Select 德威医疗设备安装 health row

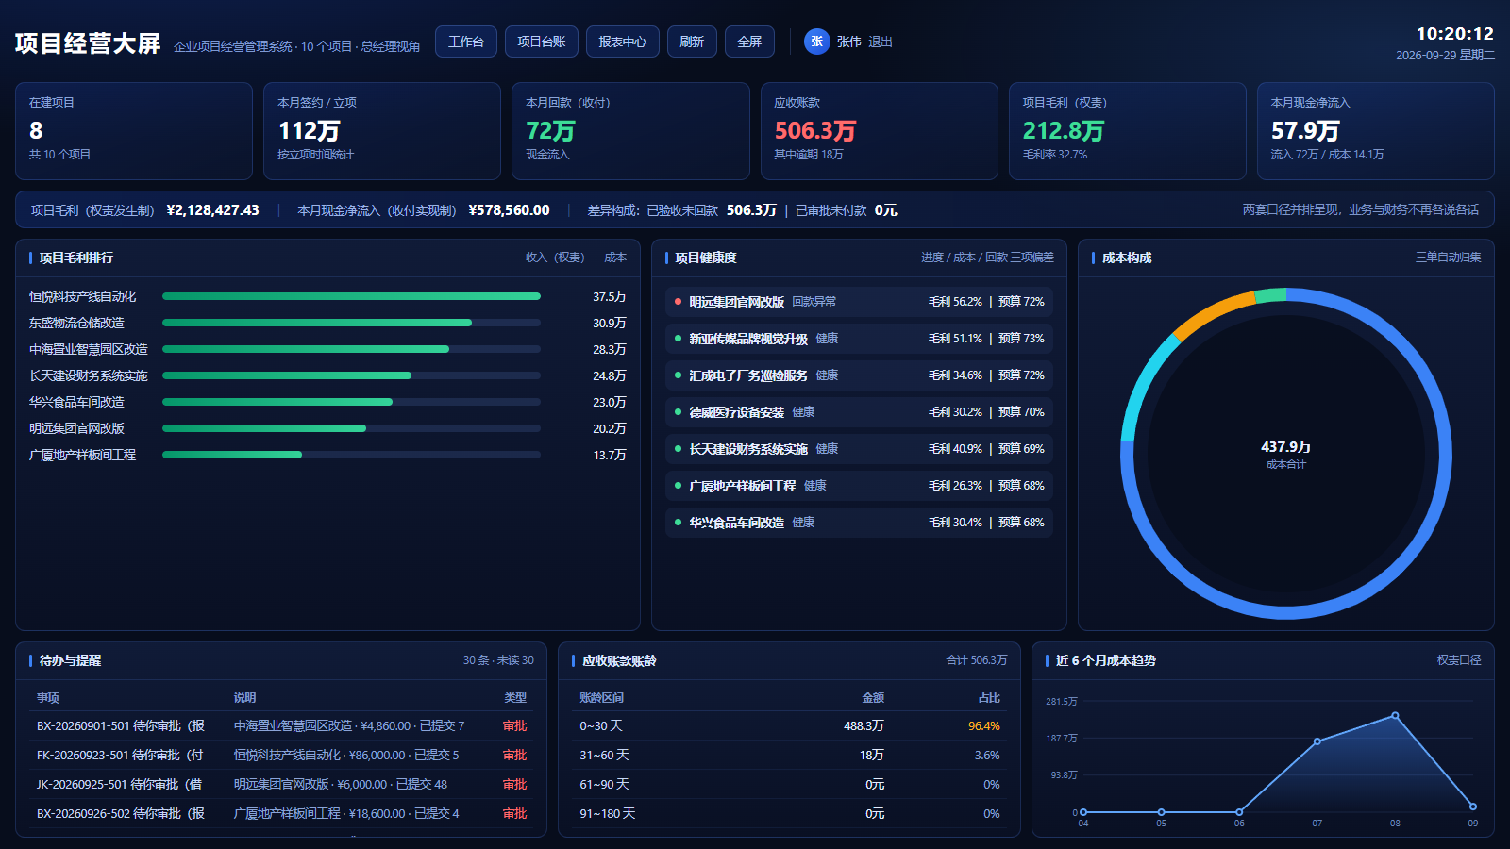[859, 412]
